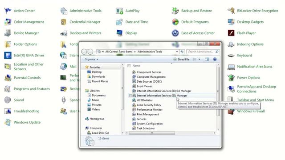
Task: Open the Flash Player icon
Action: point(231,33)
